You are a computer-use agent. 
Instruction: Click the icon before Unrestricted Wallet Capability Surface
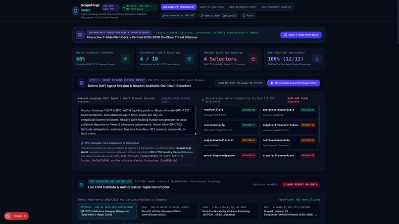(202, 100)
